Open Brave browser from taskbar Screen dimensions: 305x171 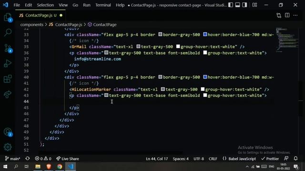tap(49, 167)
